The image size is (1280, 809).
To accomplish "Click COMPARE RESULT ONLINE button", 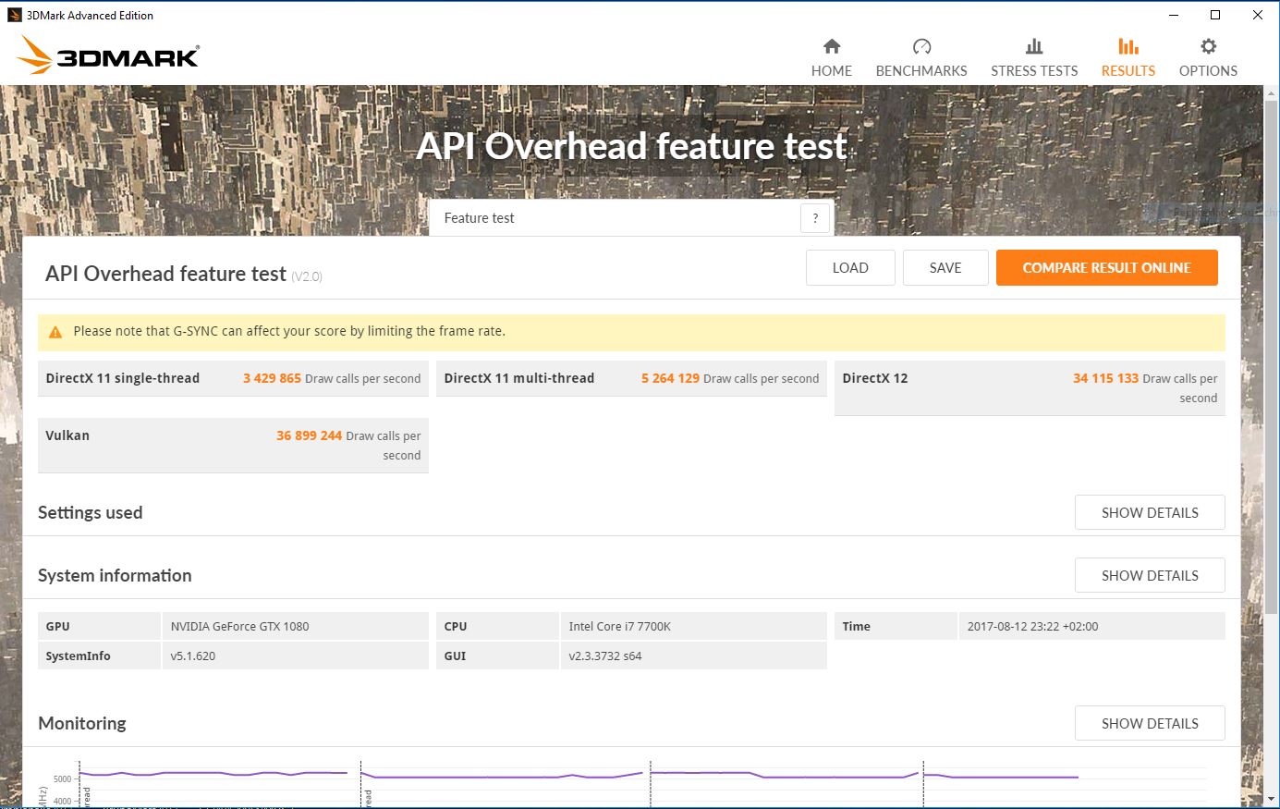I will [1106, 268].
